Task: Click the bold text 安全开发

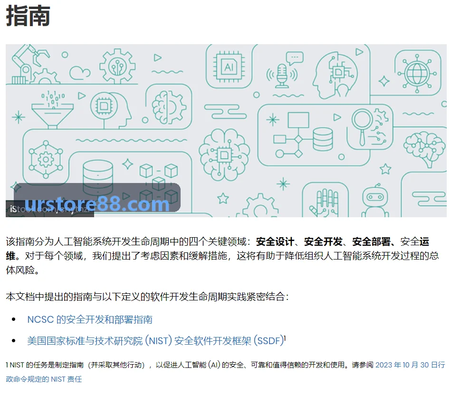Action: [x=323, y=241]
